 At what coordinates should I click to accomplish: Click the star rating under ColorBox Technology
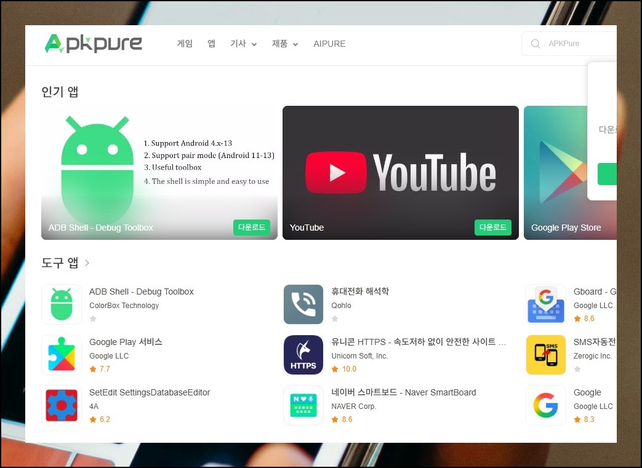93,319
